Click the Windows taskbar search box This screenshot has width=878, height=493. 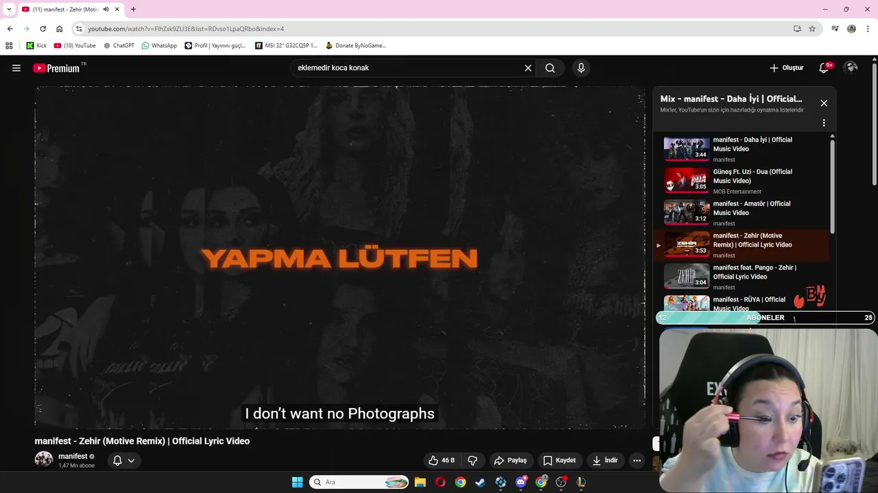point(359,482)
